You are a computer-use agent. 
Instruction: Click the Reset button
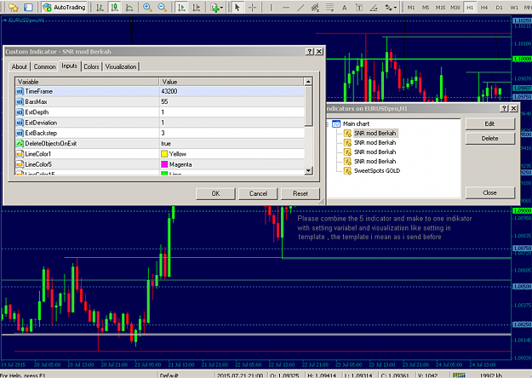point(300,194)
